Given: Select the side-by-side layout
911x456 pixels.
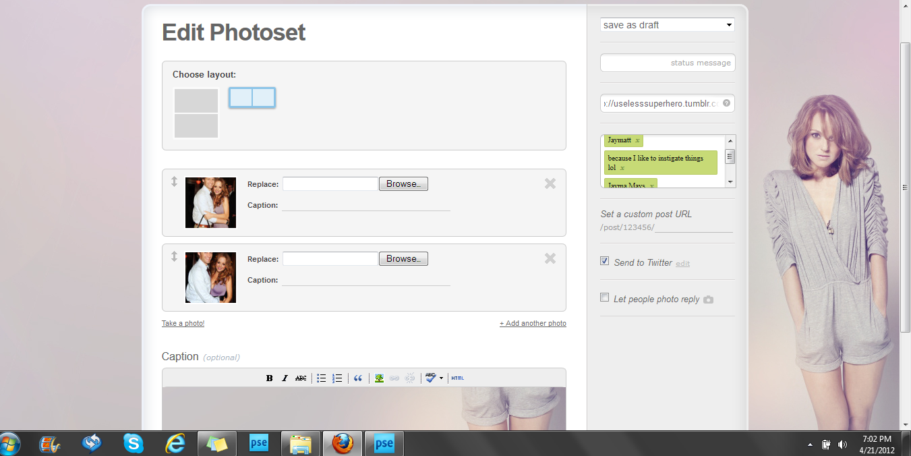Looking at the screenshot, I should pyautogui.click(x=252, y=98).
